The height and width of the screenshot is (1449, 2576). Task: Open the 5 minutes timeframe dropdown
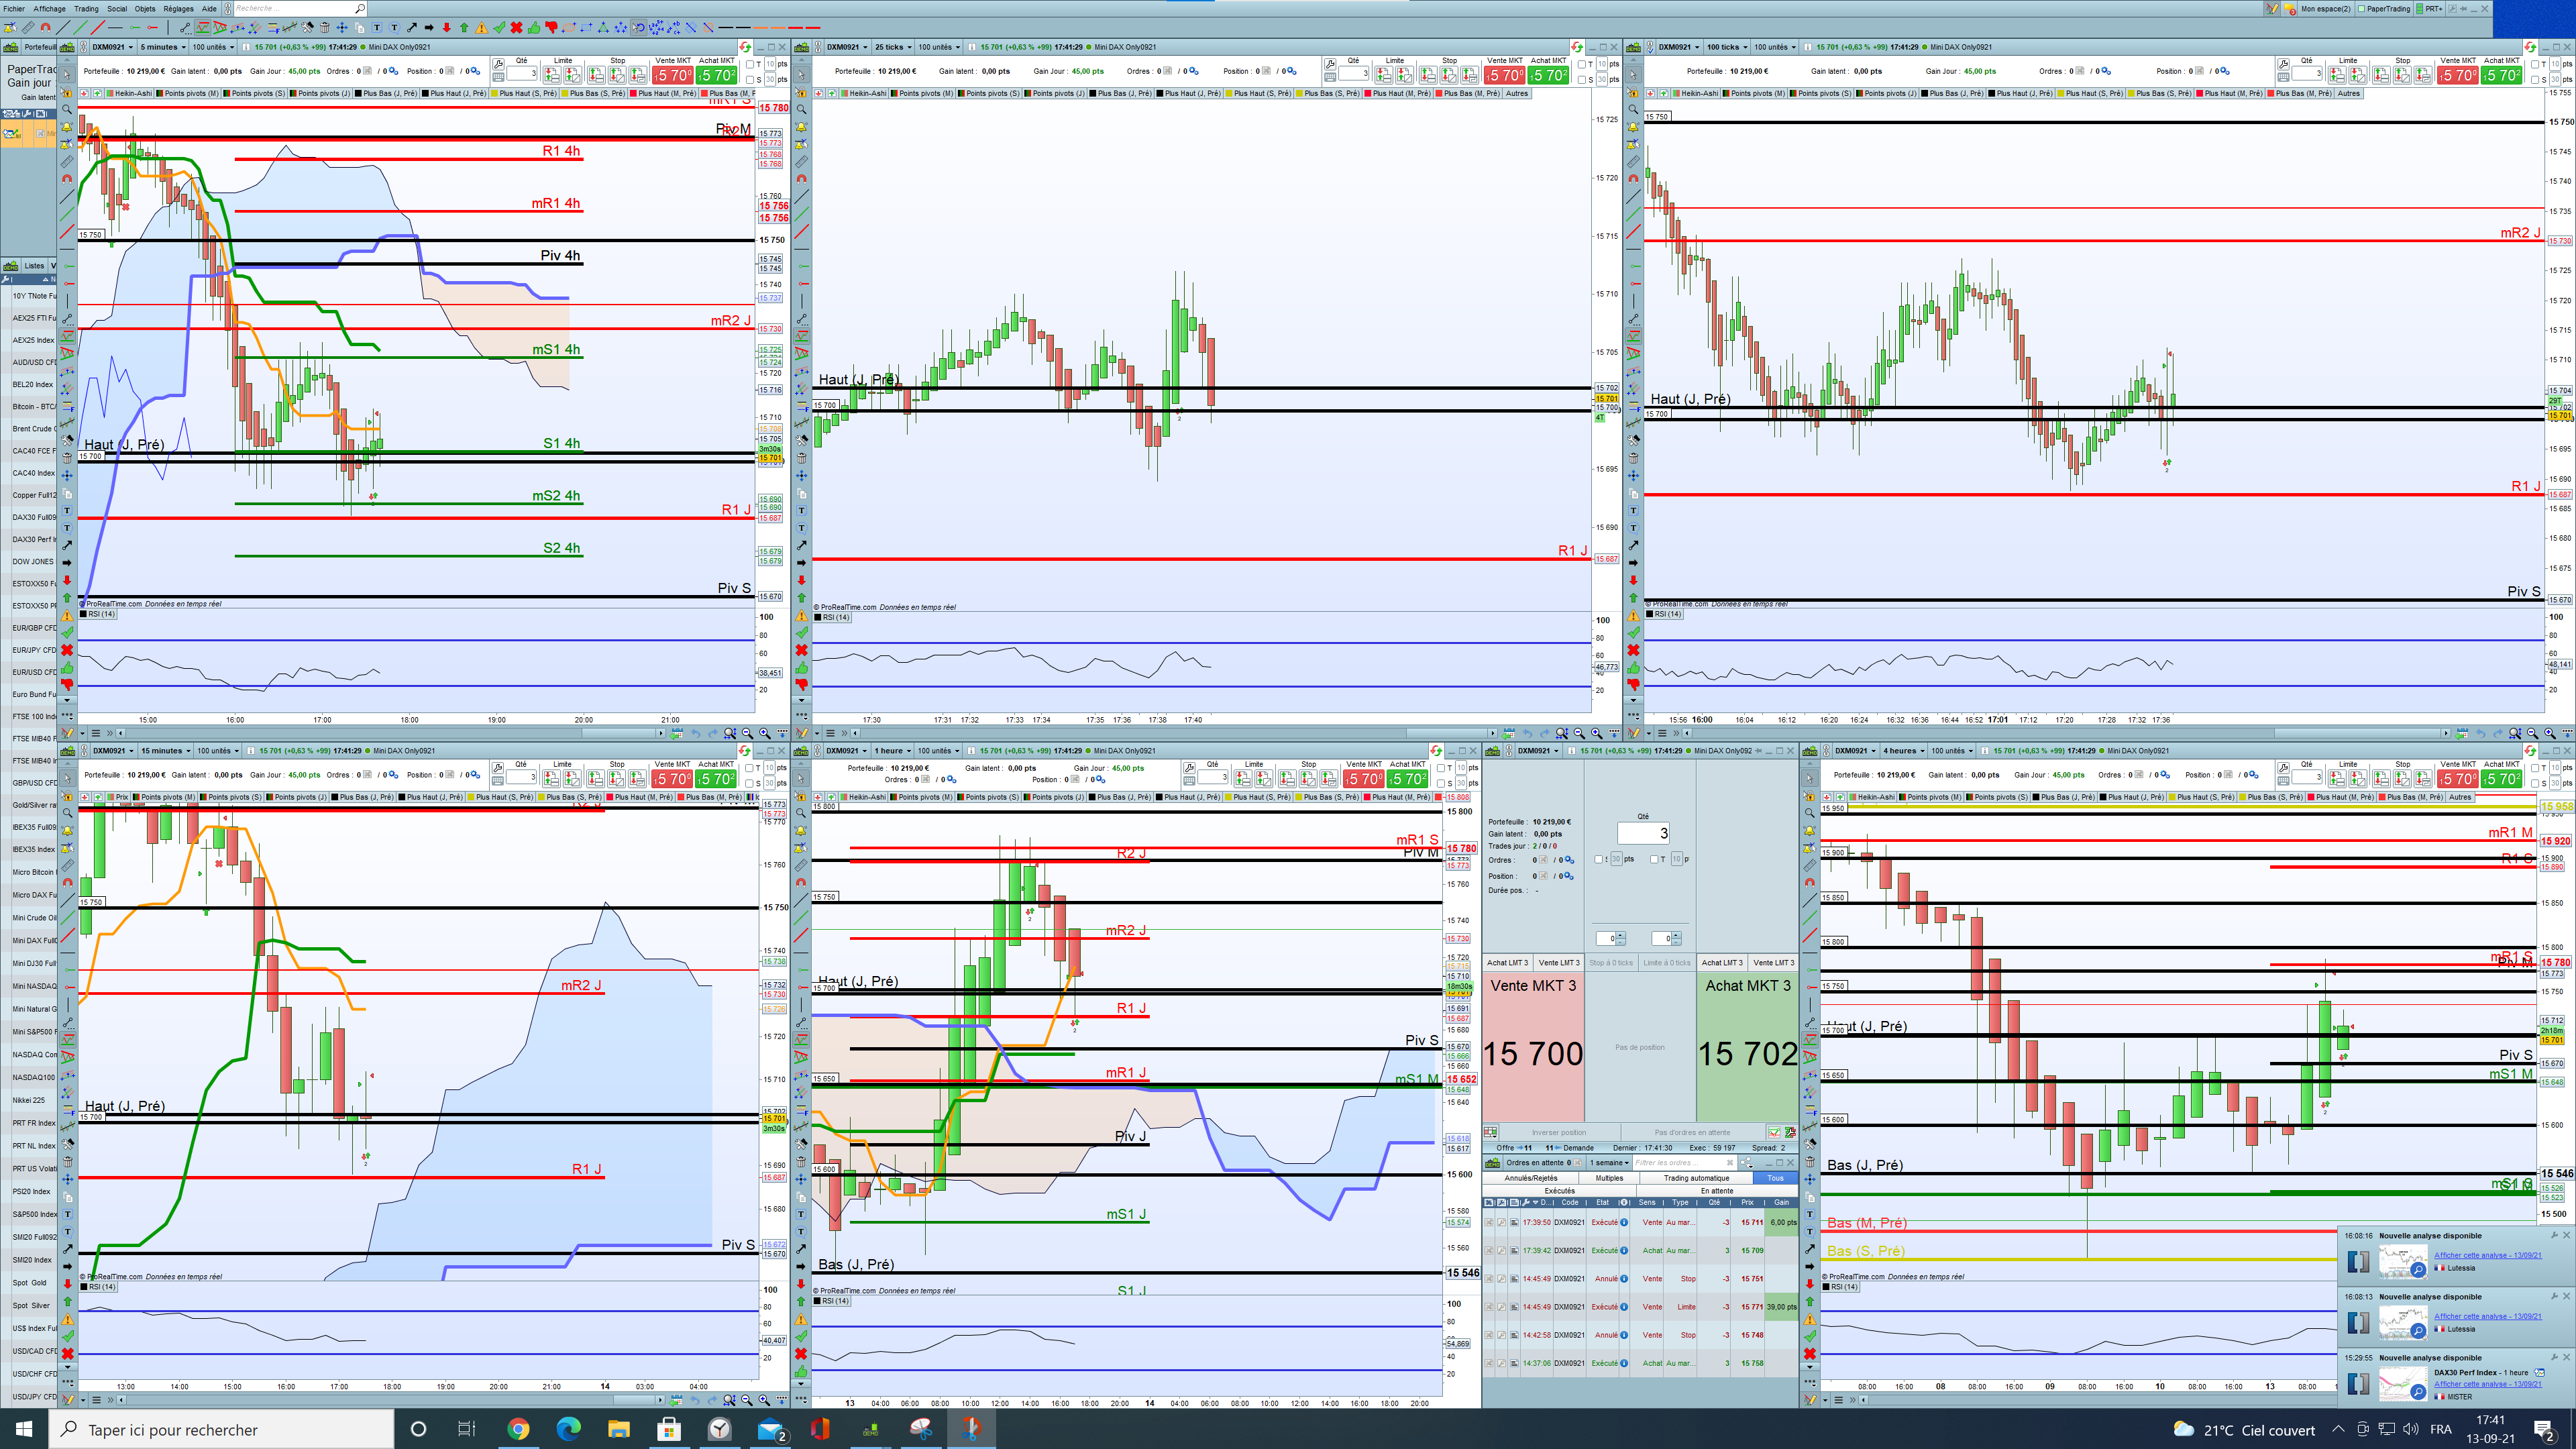[x=162, y=47]
